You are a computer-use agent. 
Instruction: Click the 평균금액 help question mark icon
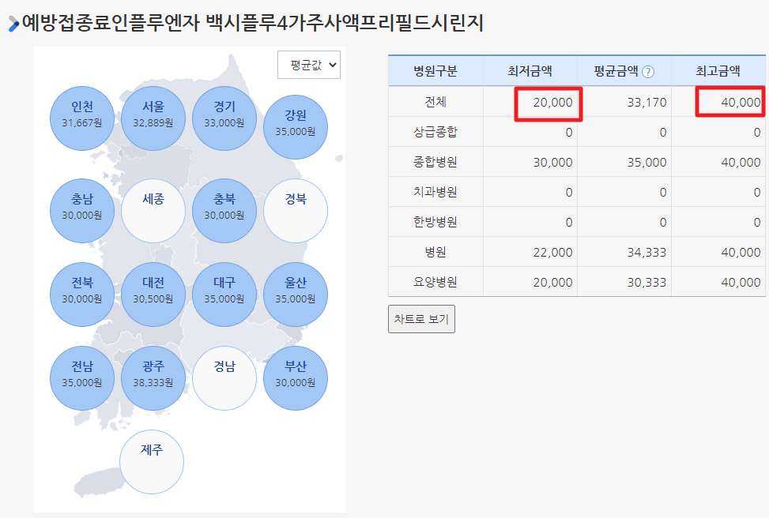[x=648, y=72]
